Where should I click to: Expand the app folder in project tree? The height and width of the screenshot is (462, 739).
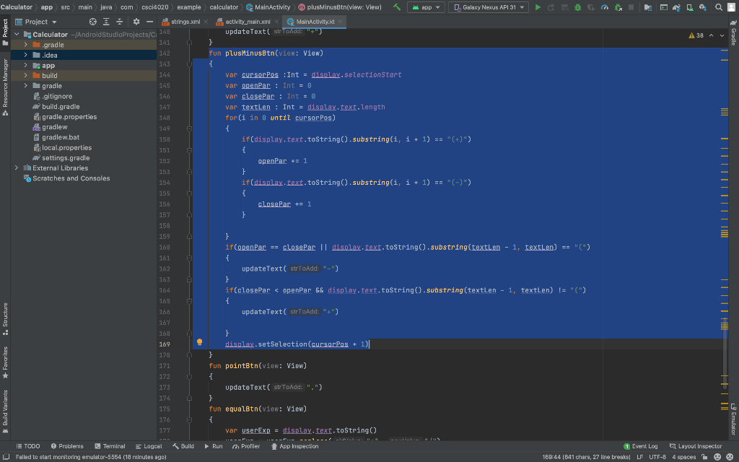(27, 65)
